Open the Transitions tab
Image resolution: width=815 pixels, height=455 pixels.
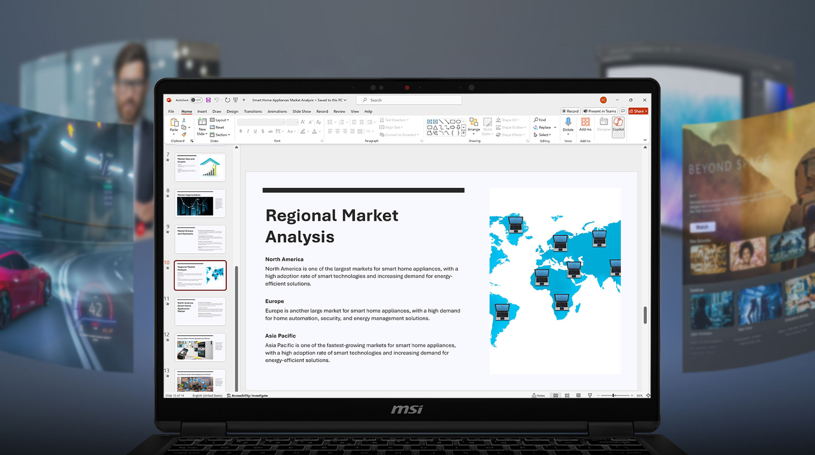pyautogui.click(x=252, y=111)
